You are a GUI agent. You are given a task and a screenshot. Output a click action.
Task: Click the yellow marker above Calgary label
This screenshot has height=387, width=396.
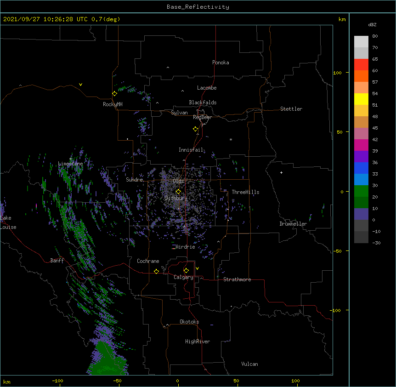tap(186, 271)
